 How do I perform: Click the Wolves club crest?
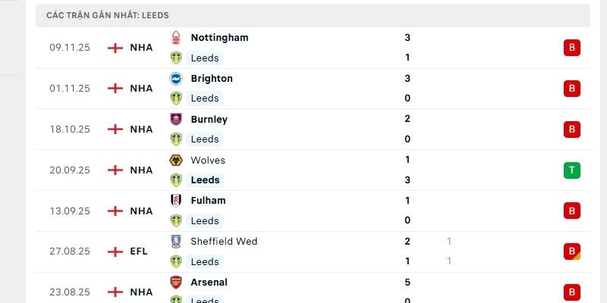176,160
